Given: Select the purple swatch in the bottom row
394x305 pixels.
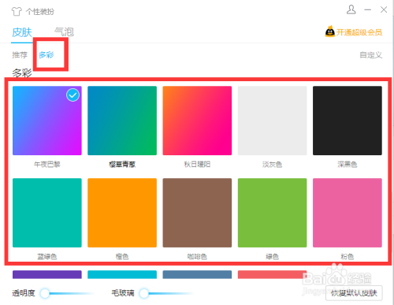Looking at the screenshot, I should (47, 274).
